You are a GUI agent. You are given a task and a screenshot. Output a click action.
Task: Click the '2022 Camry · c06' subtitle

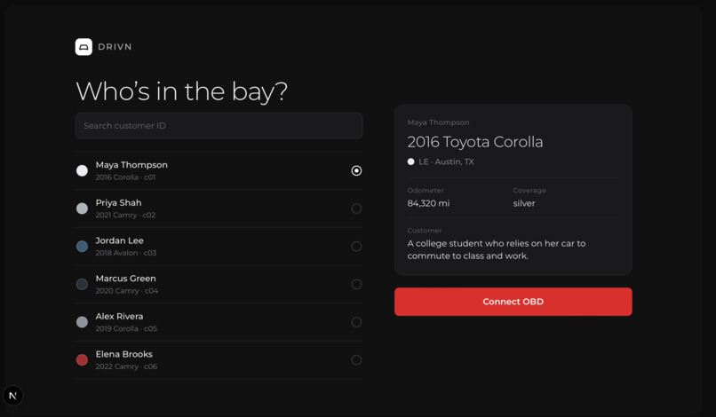(126, 366)
